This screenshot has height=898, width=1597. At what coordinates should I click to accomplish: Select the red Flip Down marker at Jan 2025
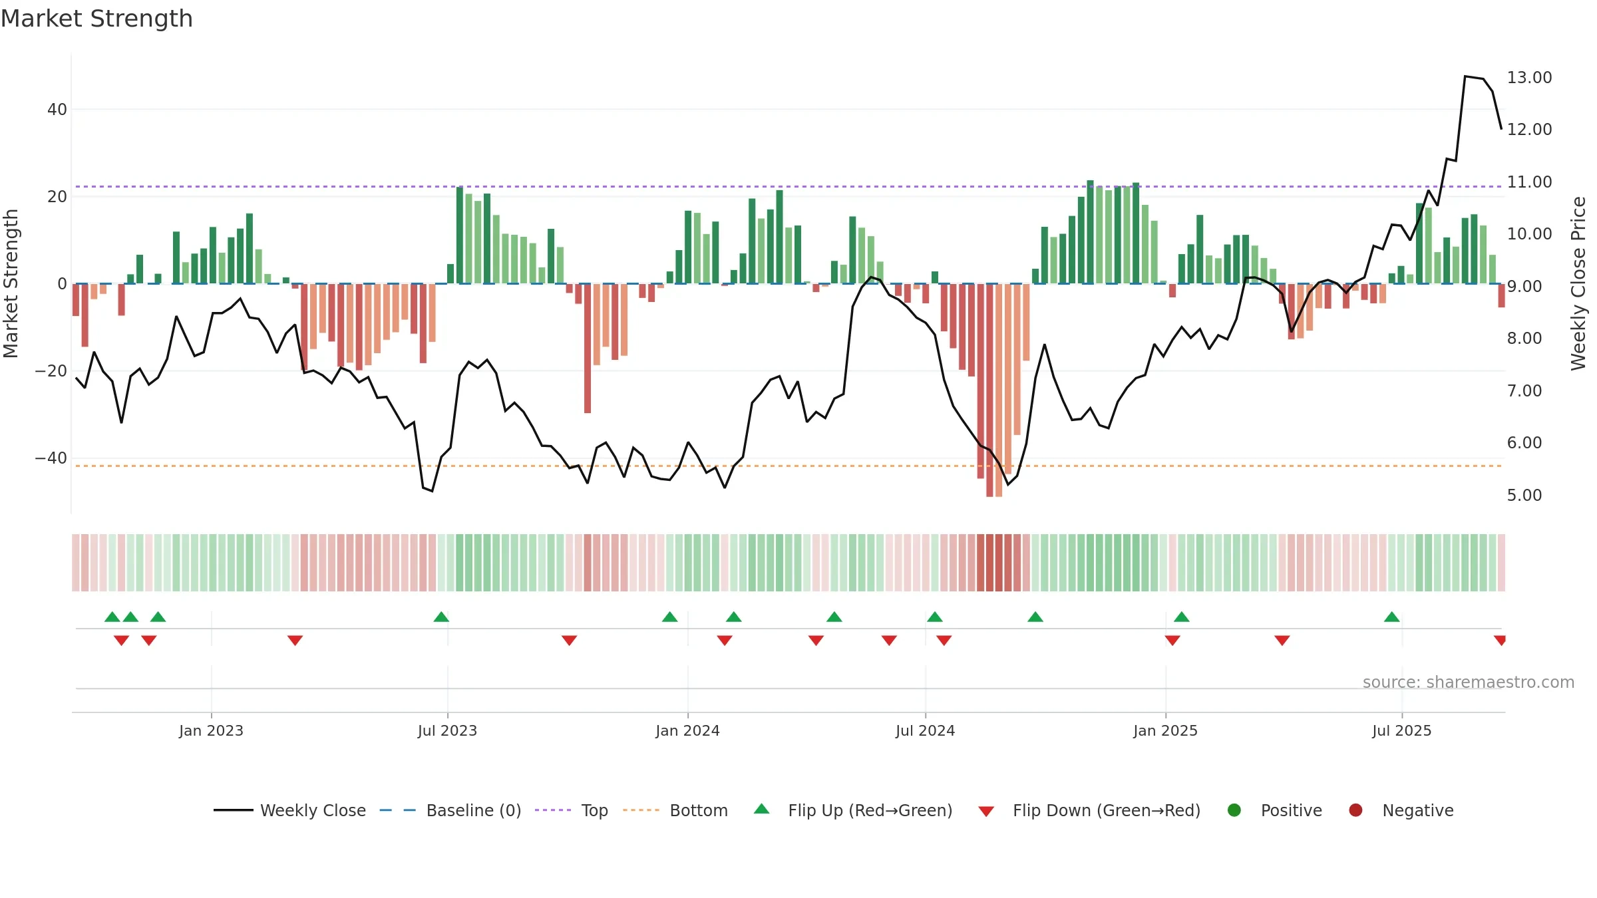coord(1172,641)
